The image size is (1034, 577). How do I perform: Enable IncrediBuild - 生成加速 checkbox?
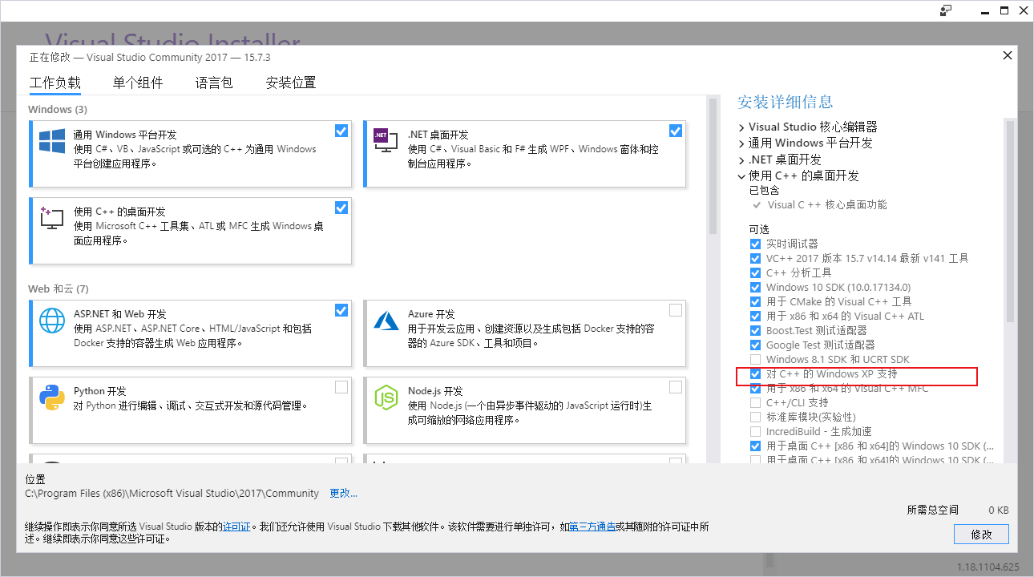755,431
